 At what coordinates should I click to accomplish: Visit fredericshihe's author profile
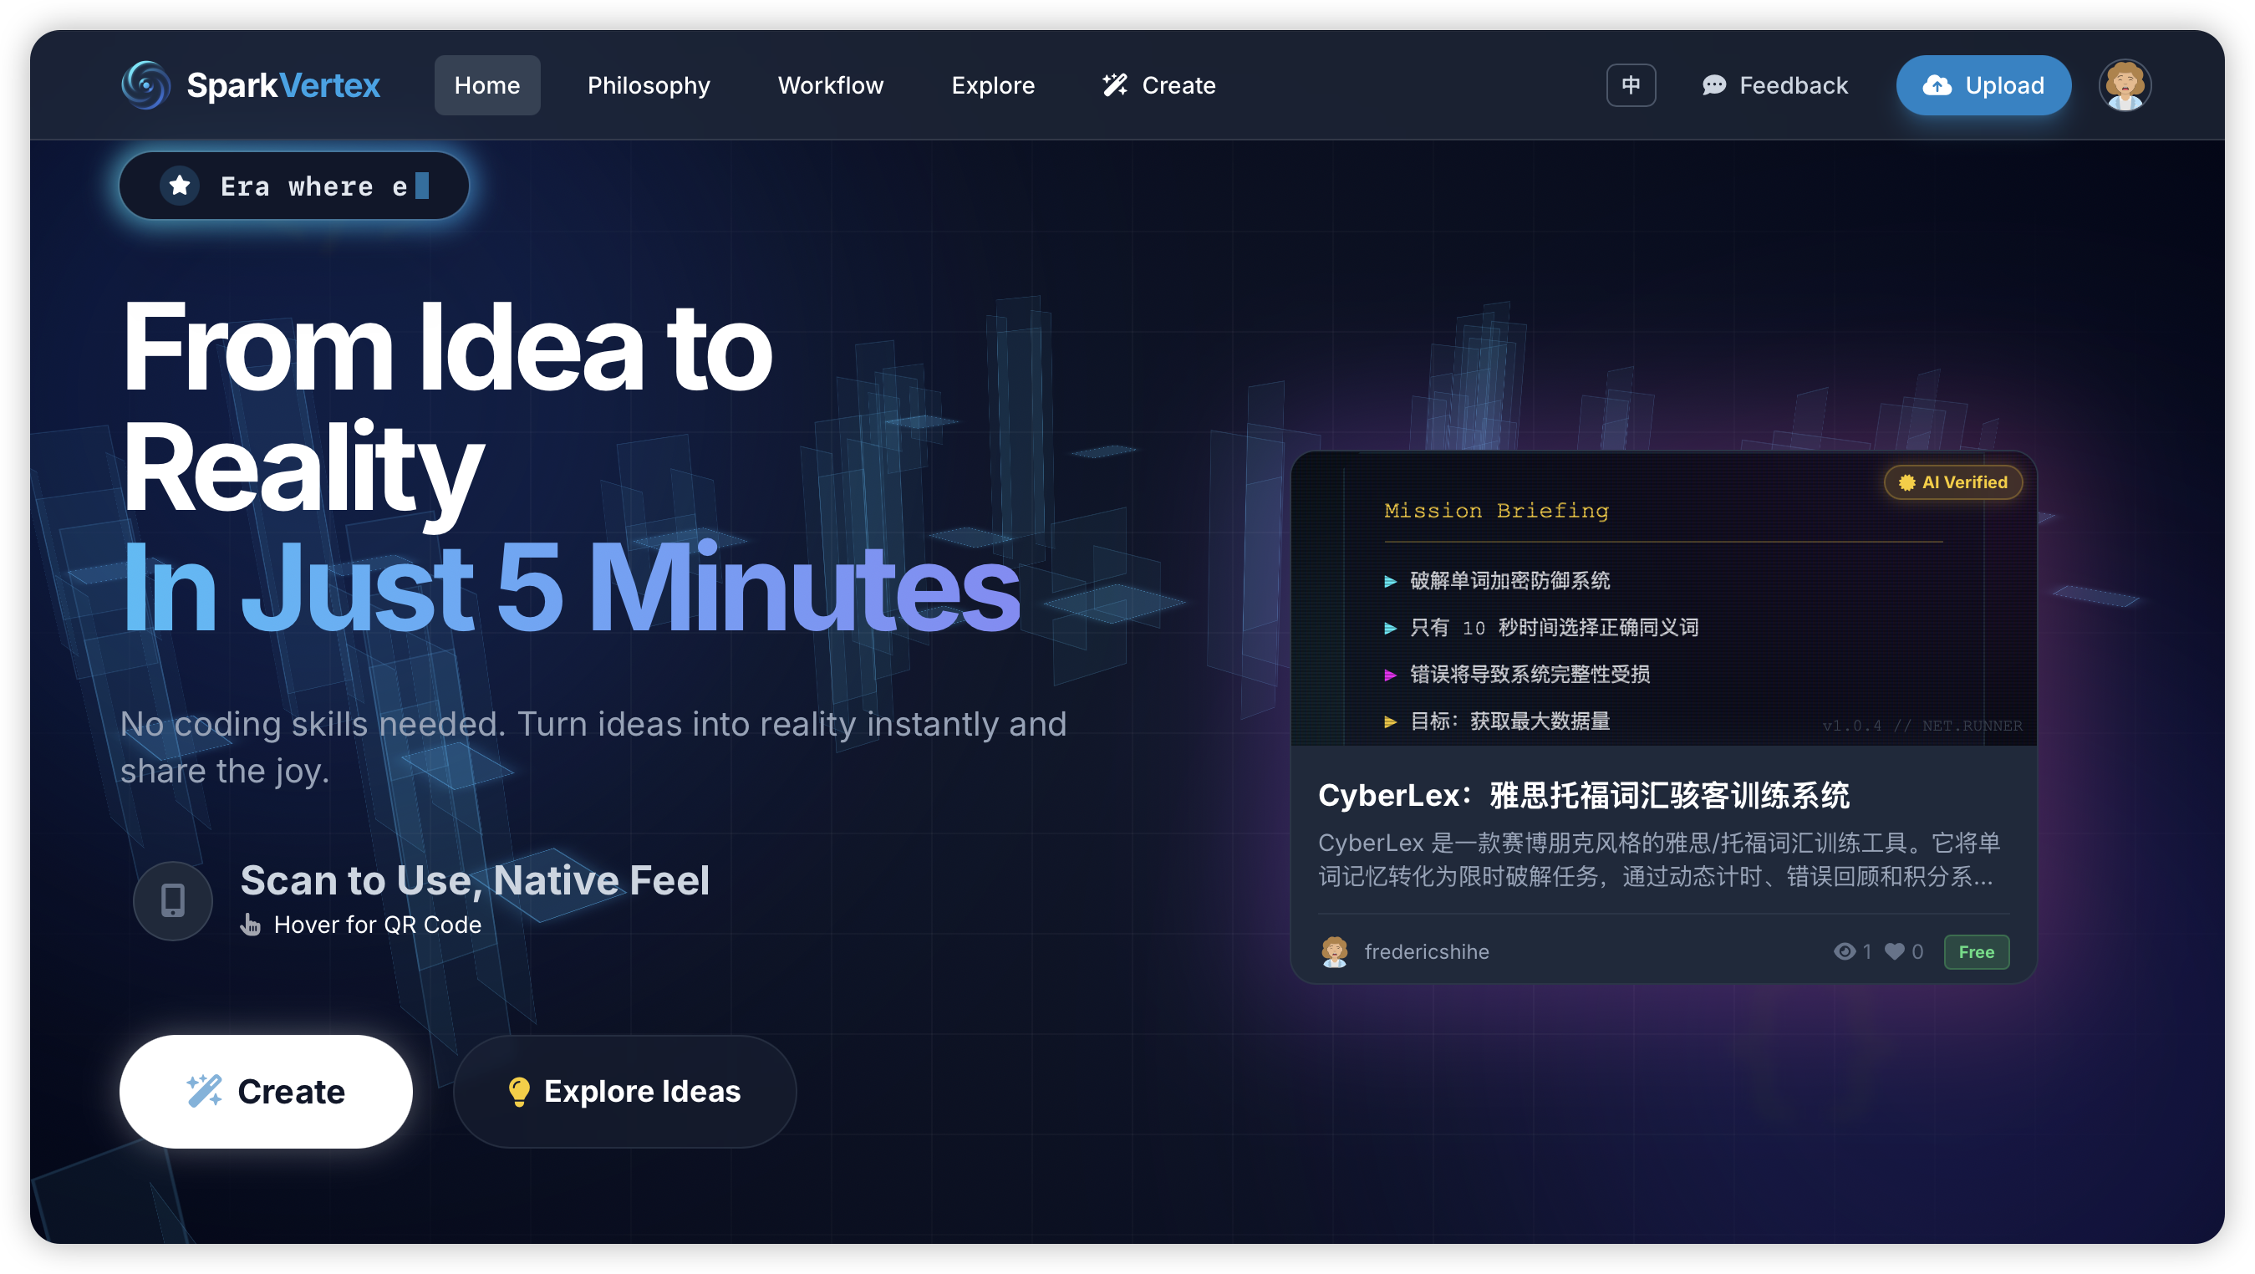(x=1426, y=952)
